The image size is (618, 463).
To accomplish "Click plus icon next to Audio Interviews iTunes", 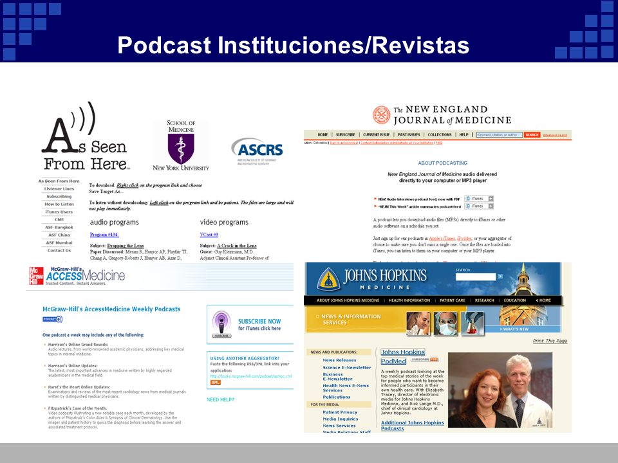I will (x=491, y=199).
